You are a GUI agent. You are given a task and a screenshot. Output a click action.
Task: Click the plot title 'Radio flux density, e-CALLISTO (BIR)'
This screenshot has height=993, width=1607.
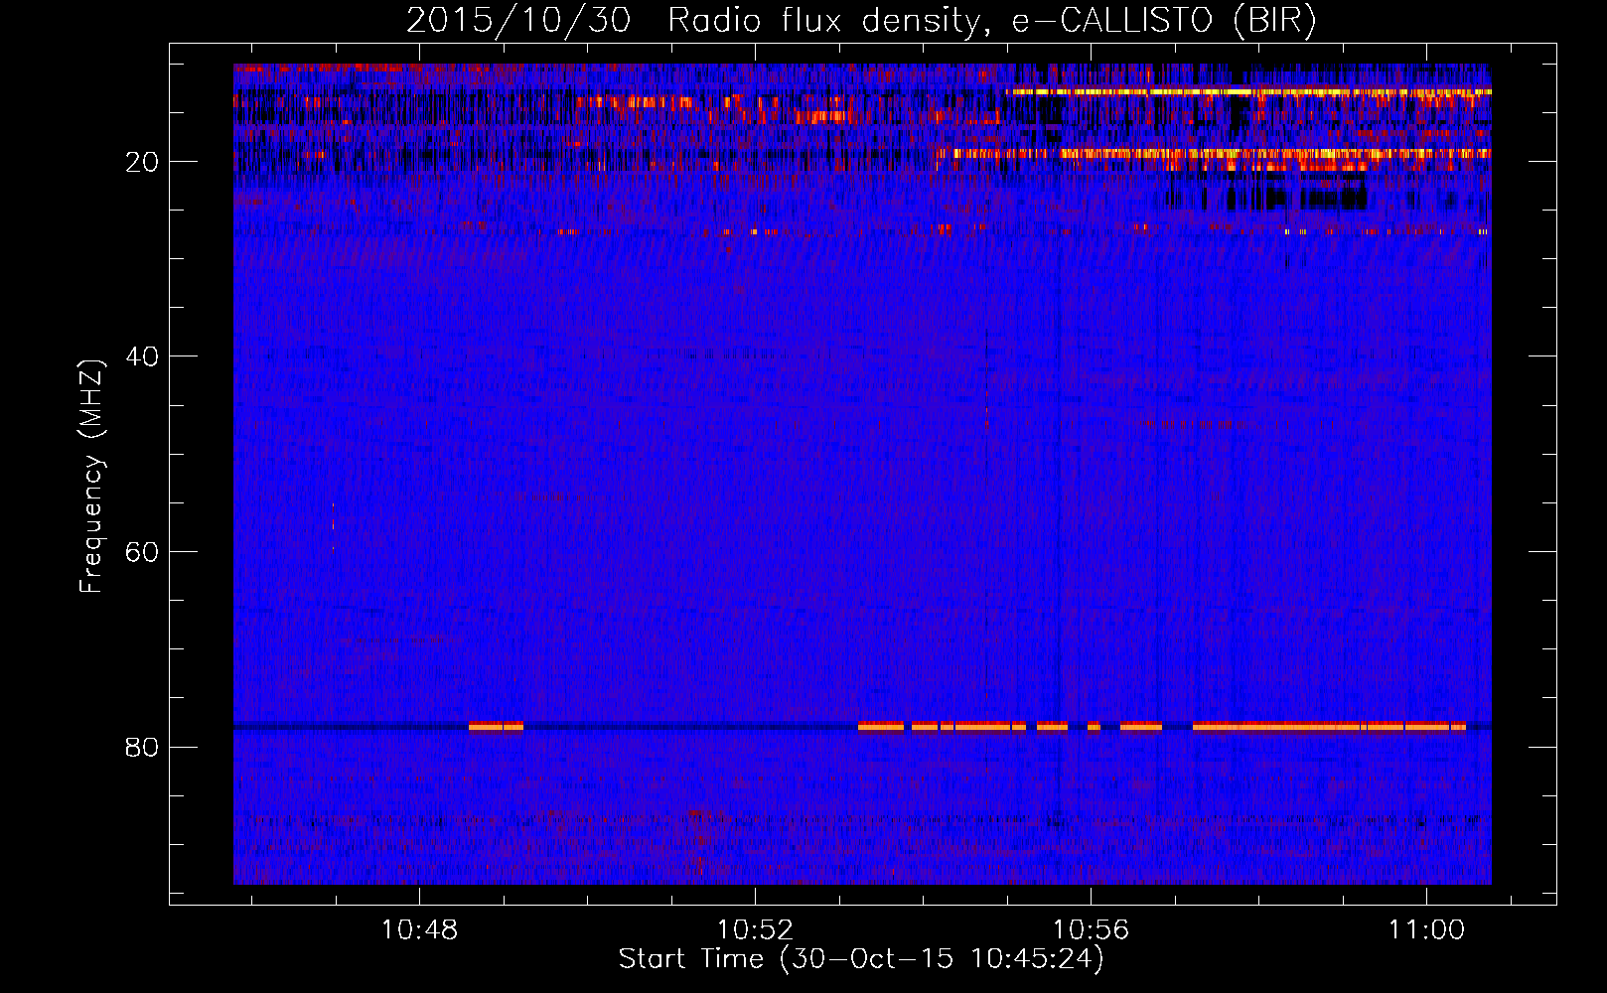[x=991, y=20]
